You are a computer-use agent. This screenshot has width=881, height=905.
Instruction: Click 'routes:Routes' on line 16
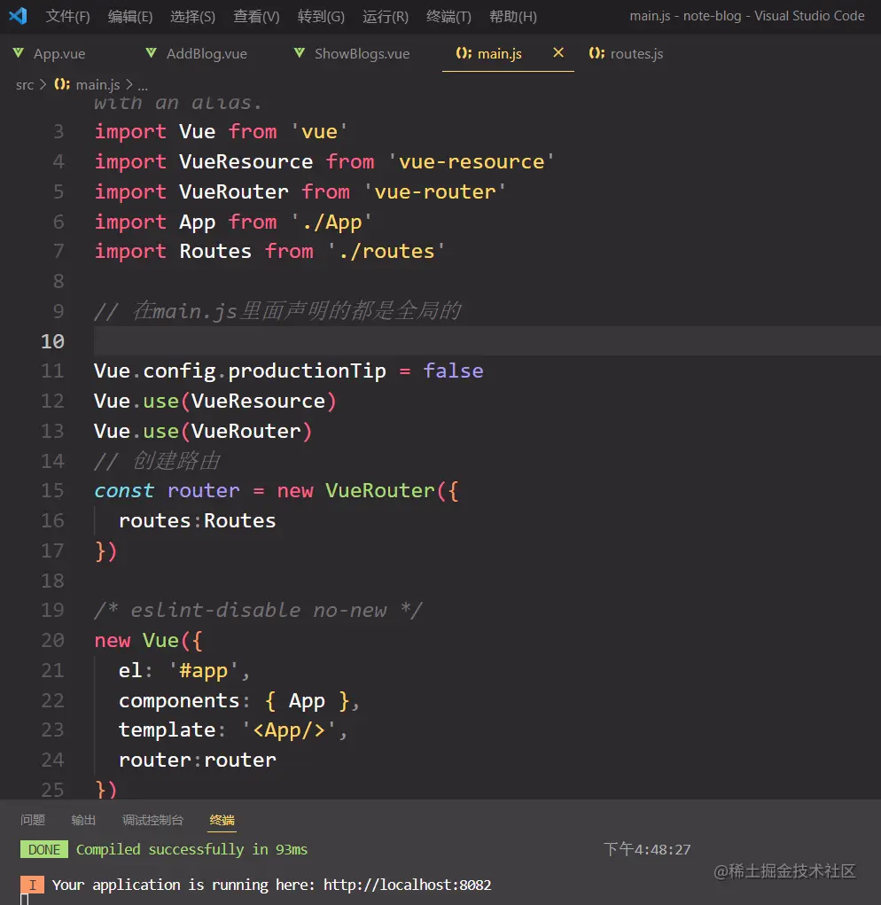198,520
